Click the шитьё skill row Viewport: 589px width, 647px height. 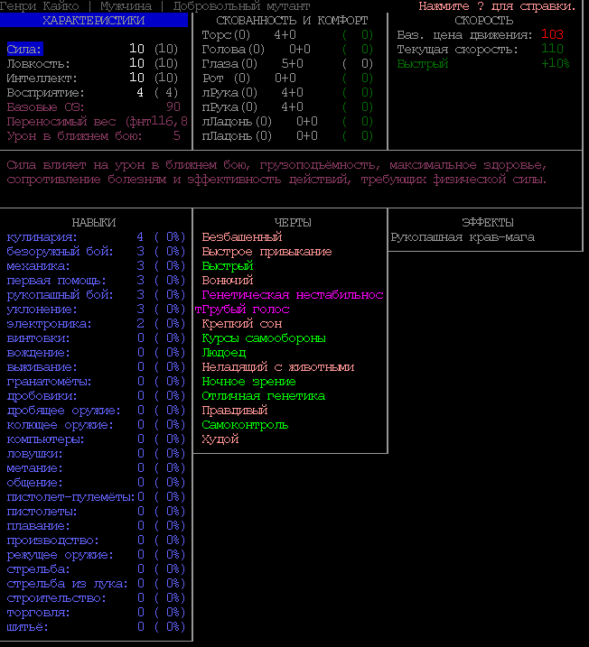point(96,627)
